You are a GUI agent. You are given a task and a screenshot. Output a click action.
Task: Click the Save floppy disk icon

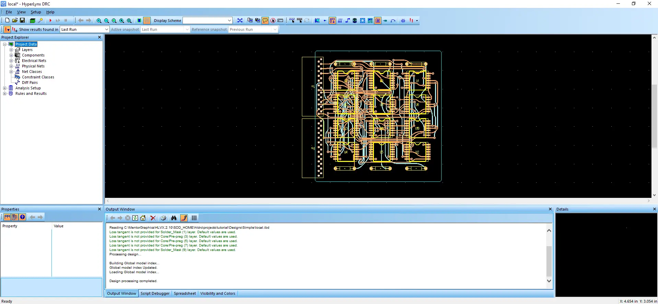(x=22, y=21)
